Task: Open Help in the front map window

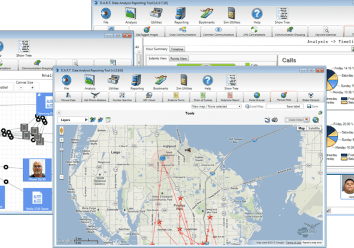Action: pyautogui.click(x=208, y=82)
